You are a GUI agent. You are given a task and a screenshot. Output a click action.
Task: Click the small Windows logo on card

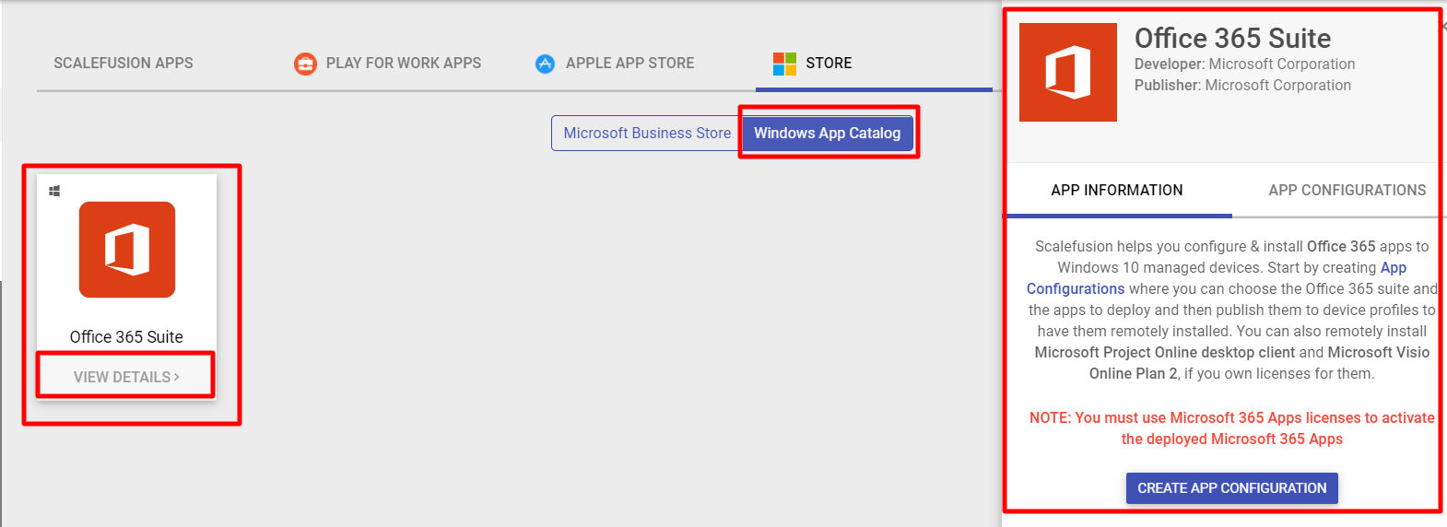[54, 191]
